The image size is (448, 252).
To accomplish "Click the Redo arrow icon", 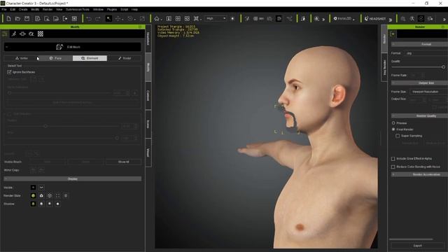I will (x=98, y=19).
